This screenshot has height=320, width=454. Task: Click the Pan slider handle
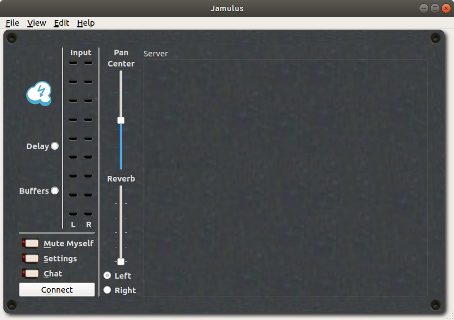pos(121,120)
